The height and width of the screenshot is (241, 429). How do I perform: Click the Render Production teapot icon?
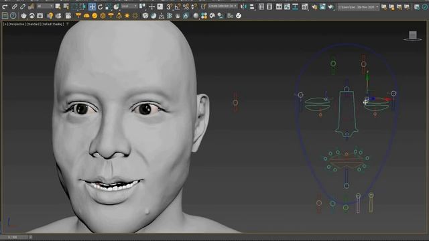(331, 7)
